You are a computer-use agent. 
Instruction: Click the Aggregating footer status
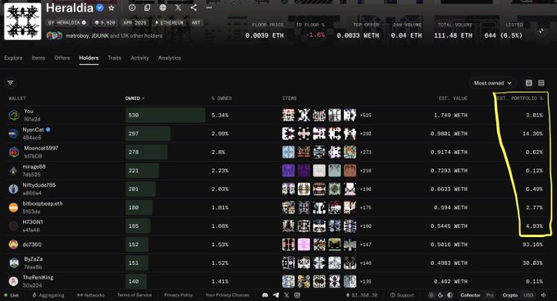pyautogui.click(x=48, y=295)
